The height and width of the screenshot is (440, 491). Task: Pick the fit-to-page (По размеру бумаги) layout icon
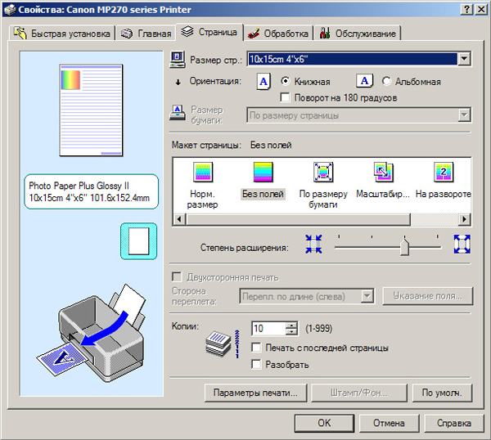tap(323, 172)
